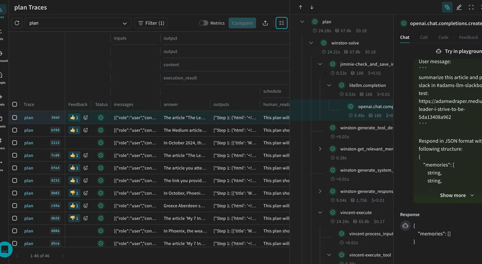Open the column layout icon button
Image resolution: width=482 pixels, height=264 pixels.
click(281, 23)
